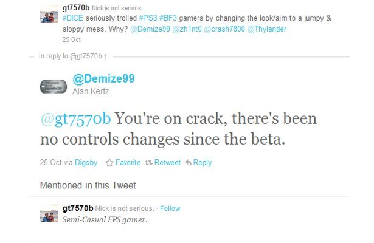This screenshot has width=374, height=243.
Task: Open the @Demize99 profile heading link
Action: pyautogui.click(x=103, y=78)
